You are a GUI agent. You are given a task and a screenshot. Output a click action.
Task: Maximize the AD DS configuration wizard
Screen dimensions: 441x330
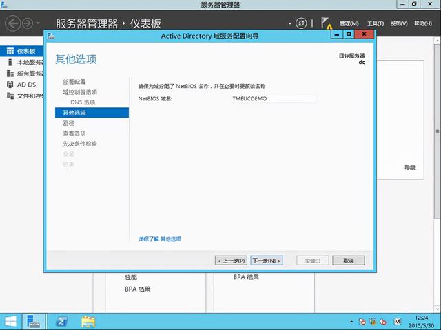[349, 34]
